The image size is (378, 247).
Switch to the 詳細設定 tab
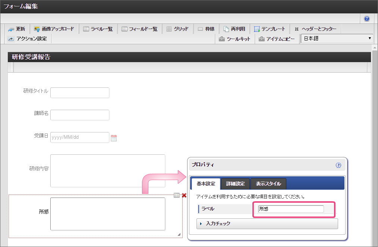tap(235, 184)
